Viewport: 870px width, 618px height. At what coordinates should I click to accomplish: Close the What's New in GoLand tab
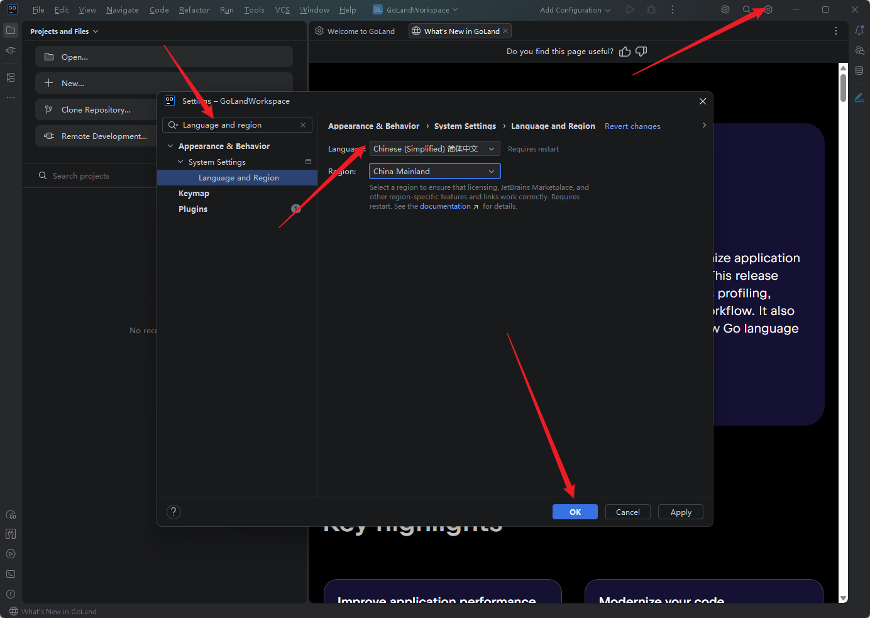tap(505, 31)
